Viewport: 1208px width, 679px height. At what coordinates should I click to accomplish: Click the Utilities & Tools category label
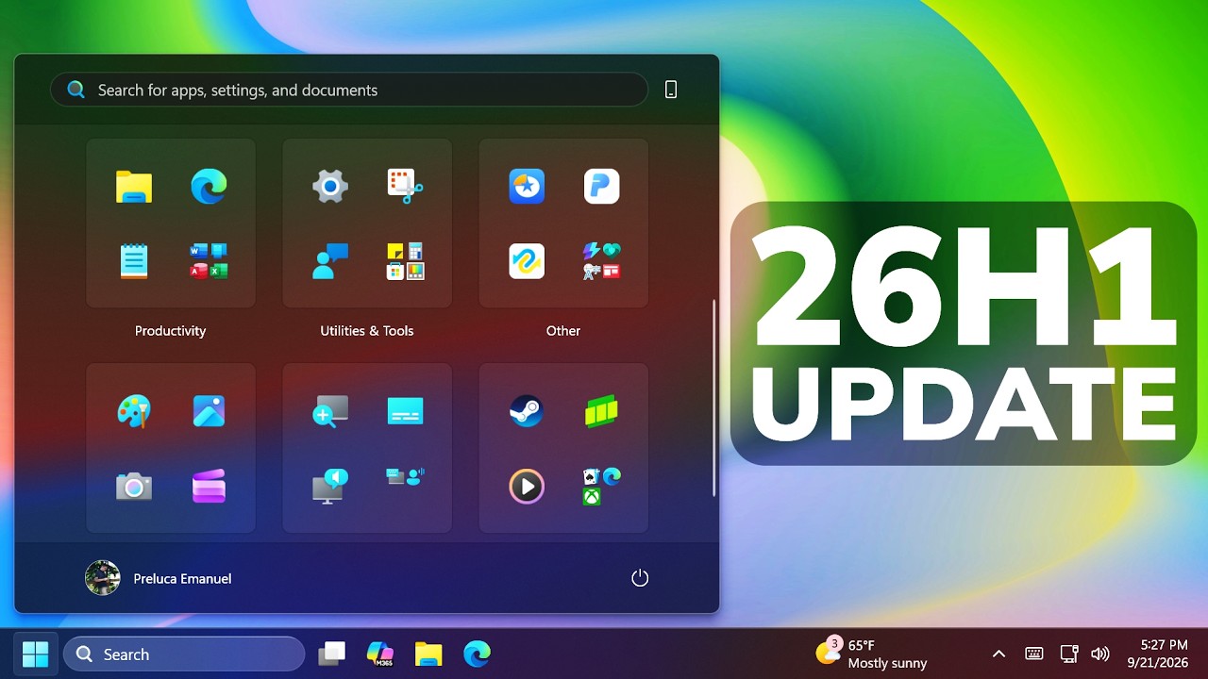click(367, 331)
